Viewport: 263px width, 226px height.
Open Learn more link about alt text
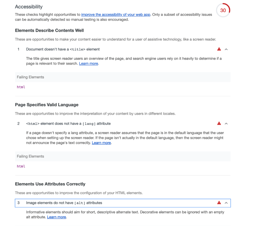(57, 217)
